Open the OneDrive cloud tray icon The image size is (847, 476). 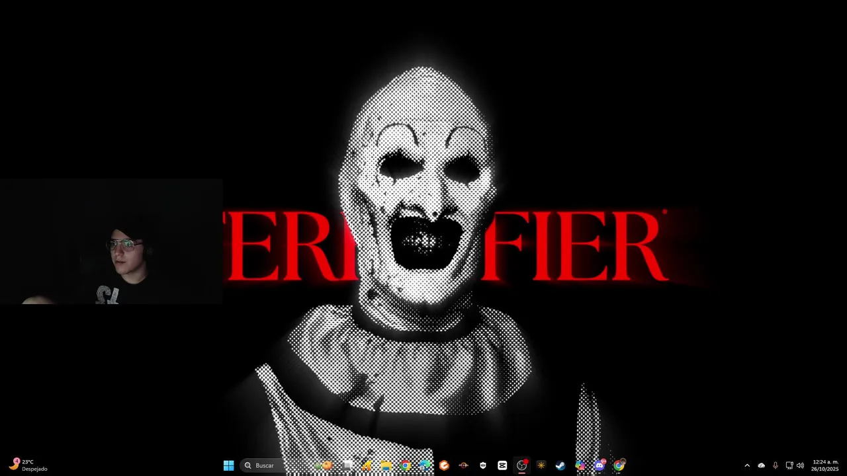pos(761,465)
